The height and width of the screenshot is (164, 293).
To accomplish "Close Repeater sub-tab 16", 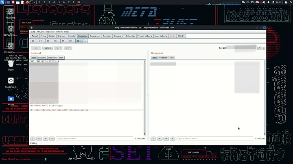I will coord(36,41).
